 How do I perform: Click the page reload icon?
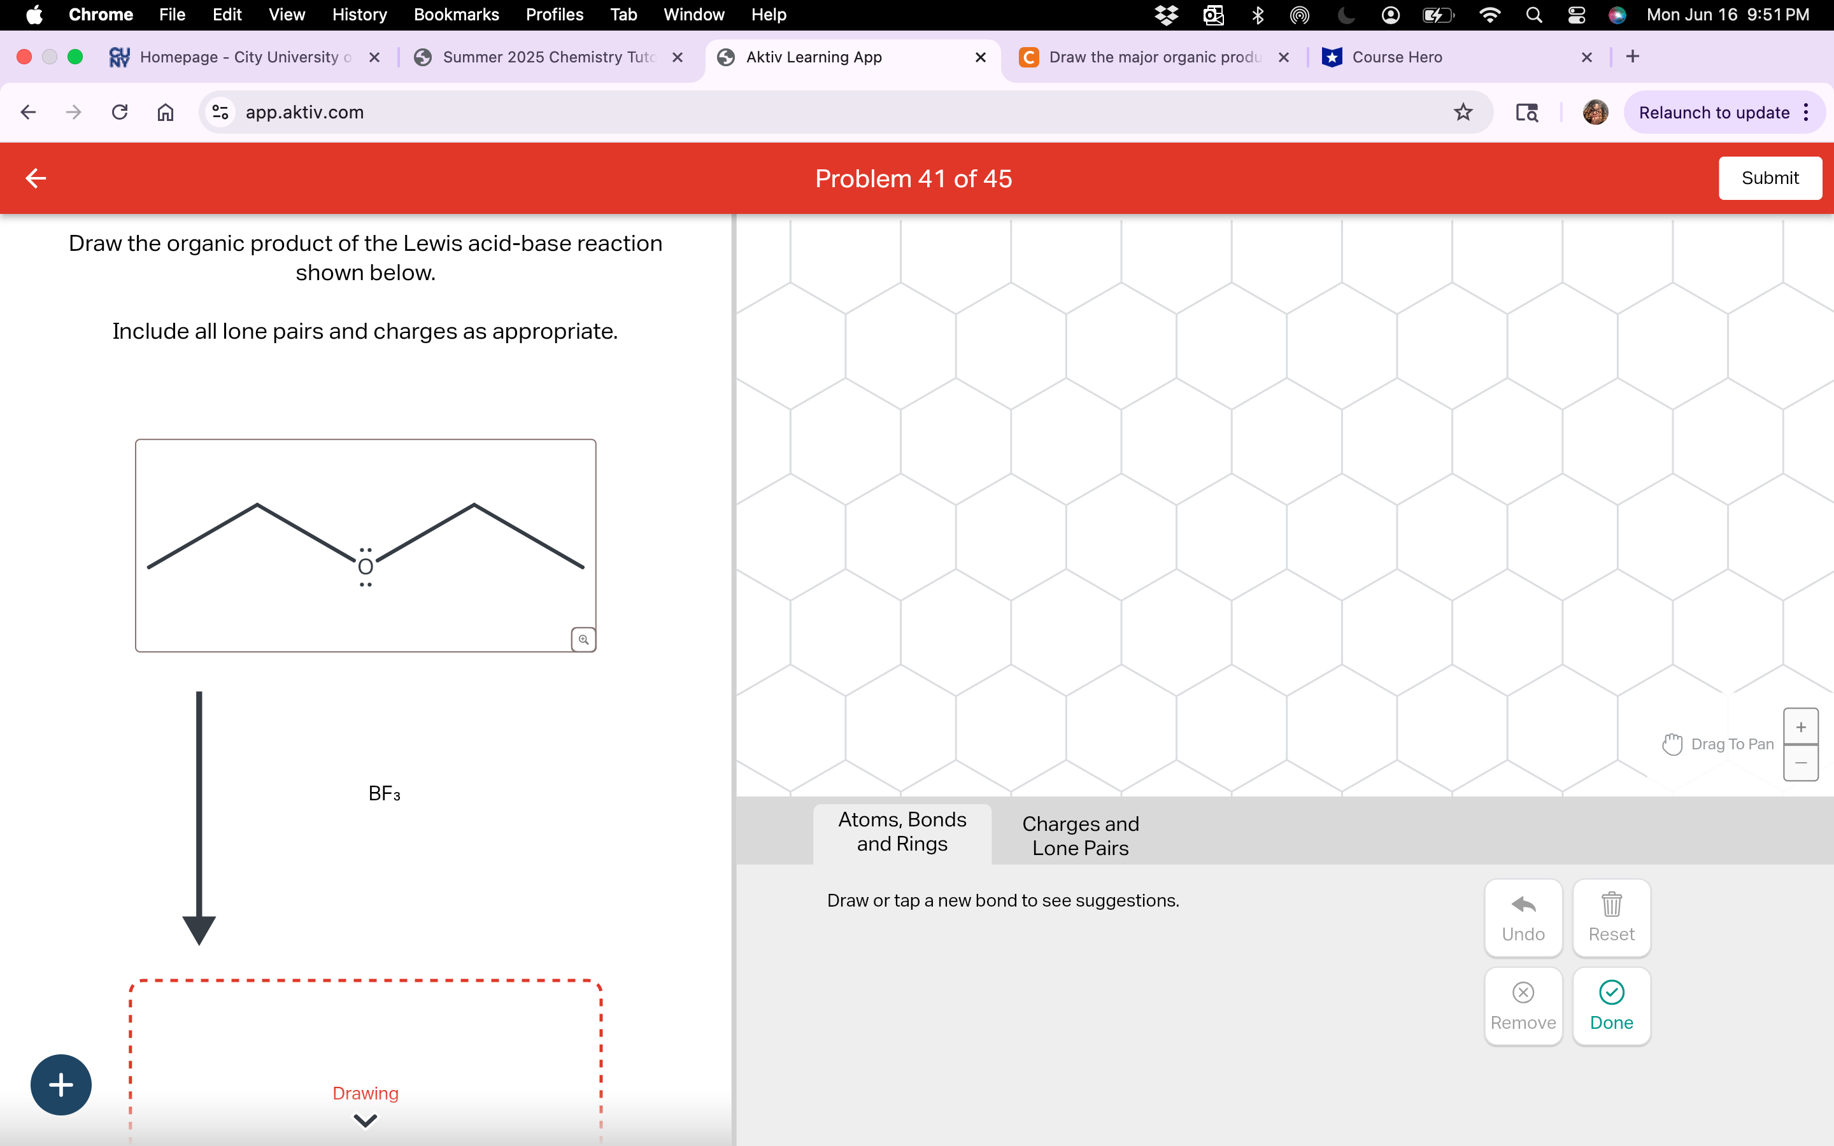pos(119,111)
